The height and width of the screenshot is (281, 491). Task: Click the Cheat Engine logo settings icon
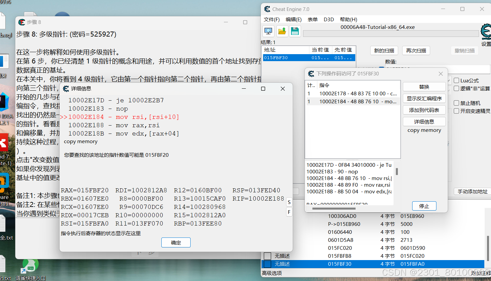click(x=486, y=32)
